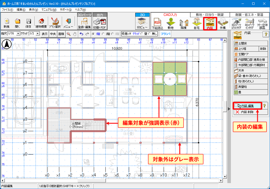Image resolution: width=270 pixels, height=189 pixels.
Task: Click 外部開口部 付属部材 button
Action: [251, 65]
